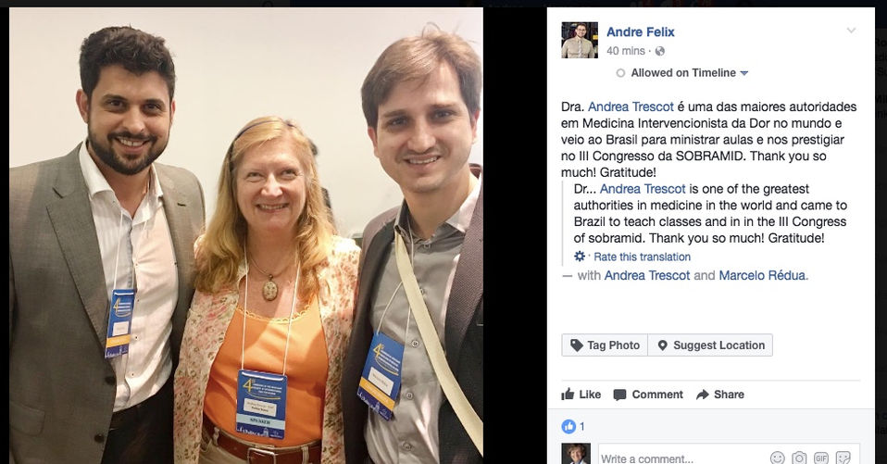Open the emoji picker in comment box
Viewport: 887px width, 464px height.
(x=778, y=458)
